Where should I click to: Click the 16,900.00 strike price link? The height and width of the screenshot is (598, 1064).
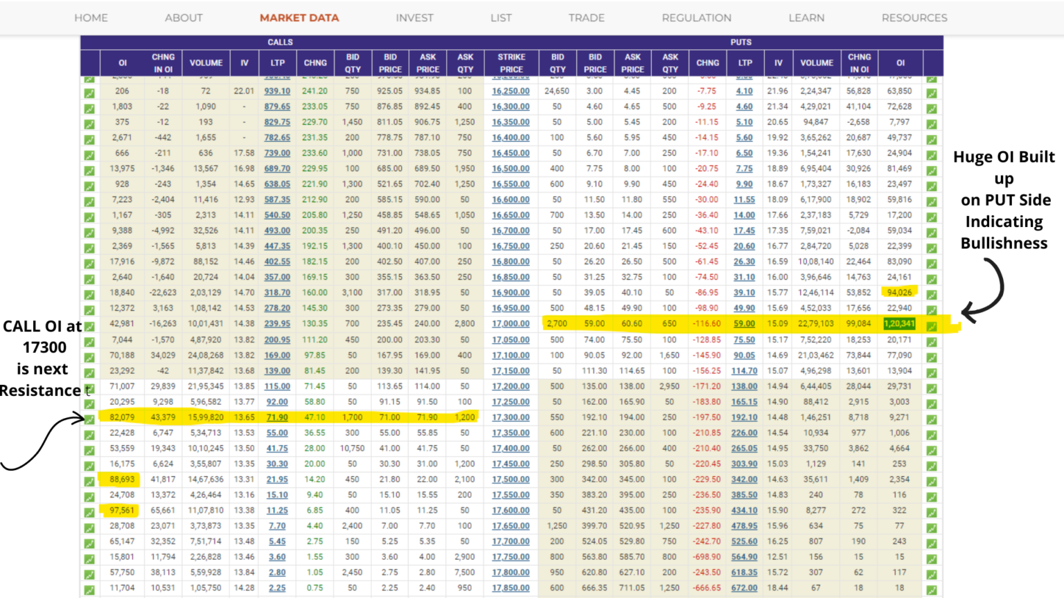[x=511, y=293]
